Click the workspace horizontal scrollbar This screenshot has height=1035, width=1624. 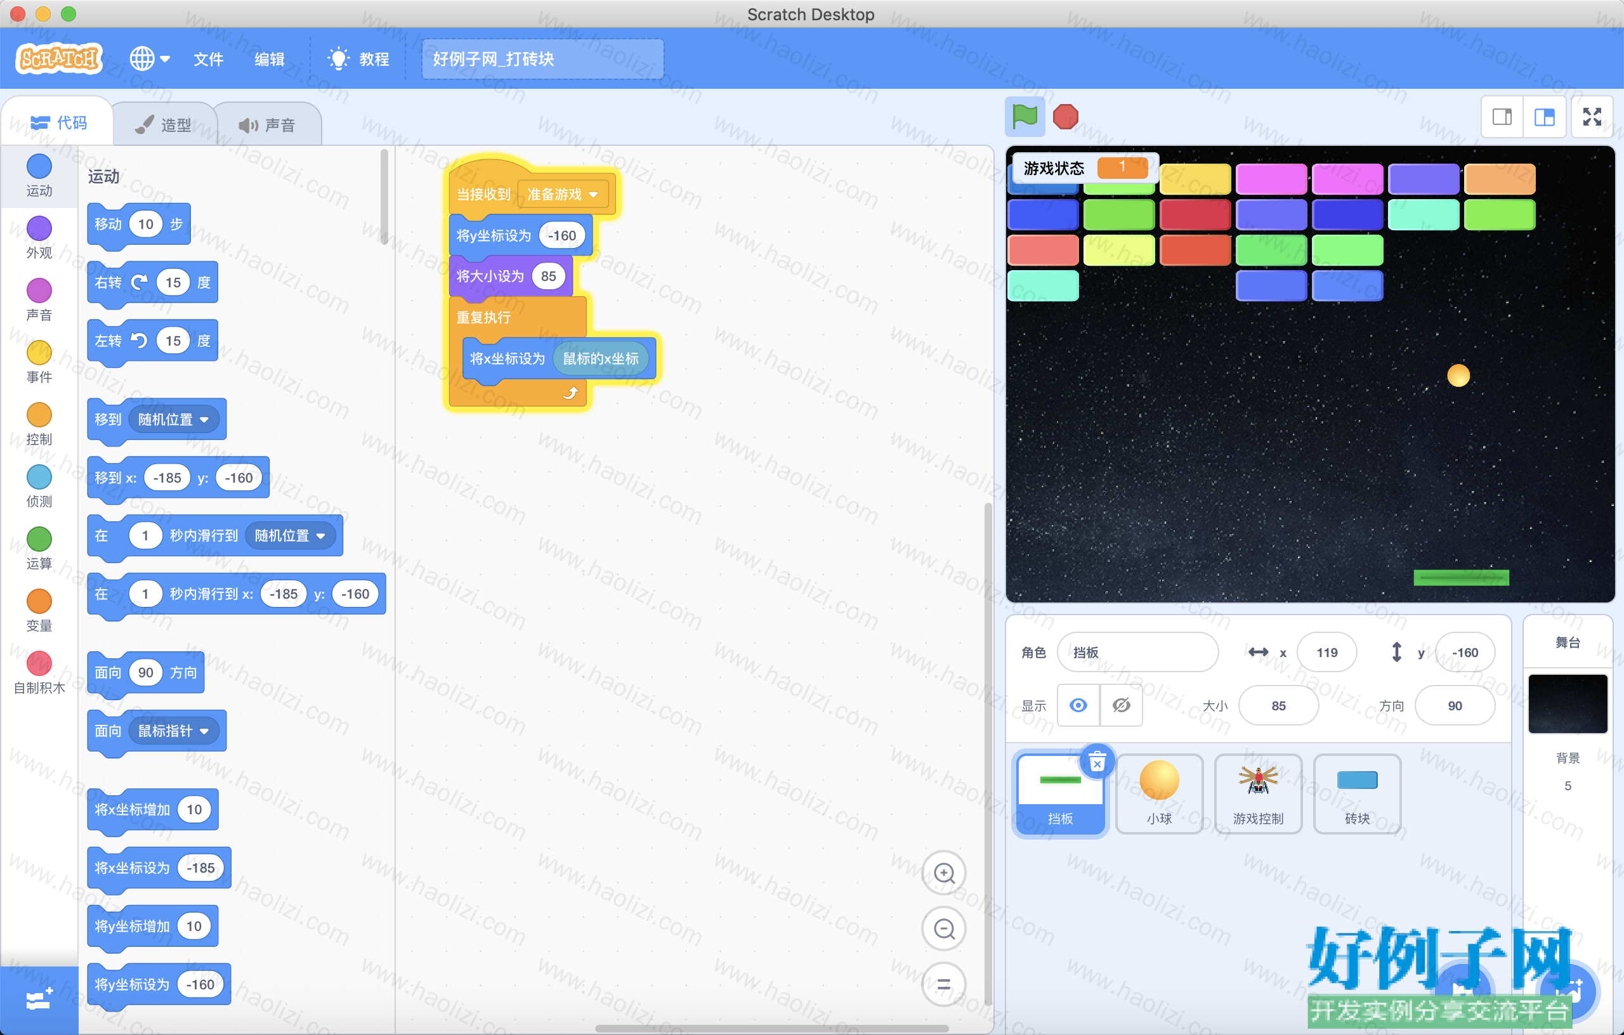click(x=771, y=1028)
